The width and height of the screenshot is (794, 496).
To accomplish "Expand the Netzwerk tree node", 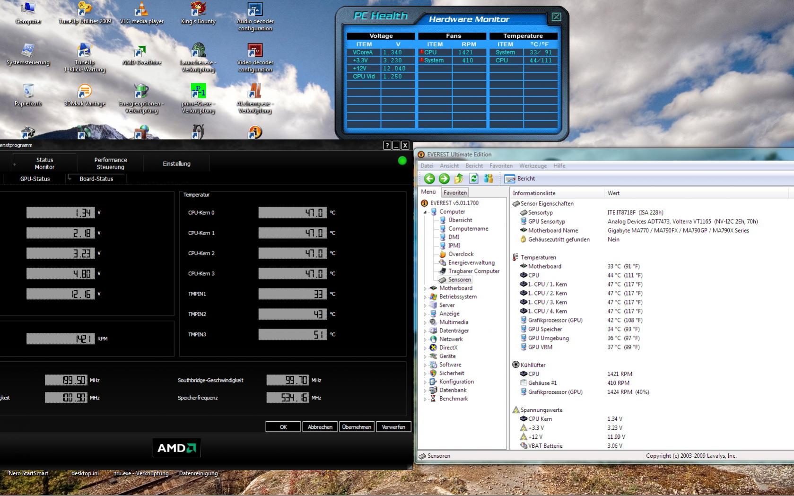I will pos(425,339).
